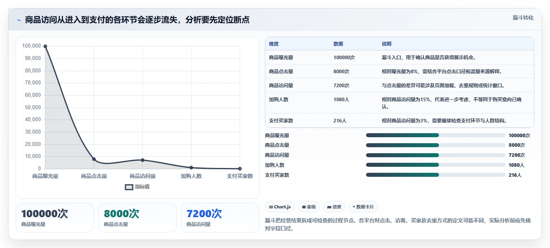Screen dimensions: 550x248
Task: Click the description starting 与点击量的差异
Action: click(x=443, y=86)
